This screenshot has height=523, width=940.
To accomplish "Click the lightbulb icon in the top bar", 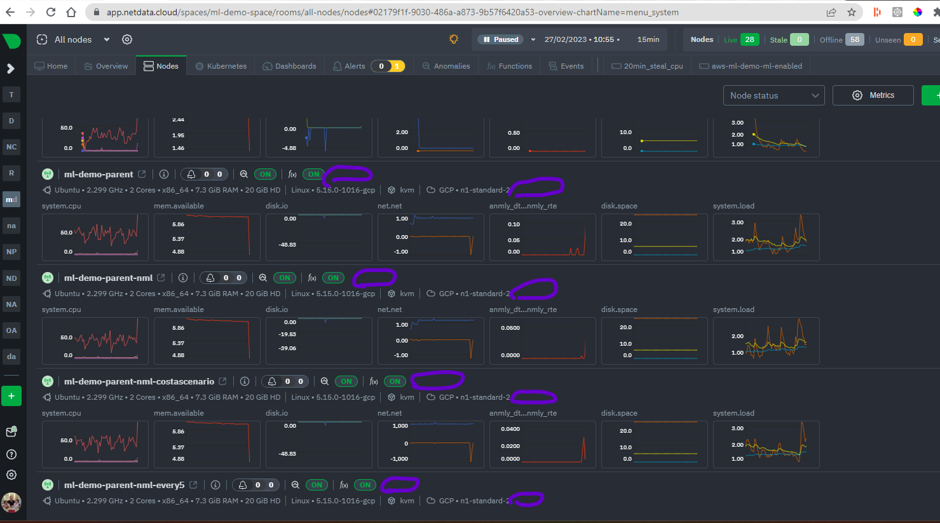I will 453,39.
